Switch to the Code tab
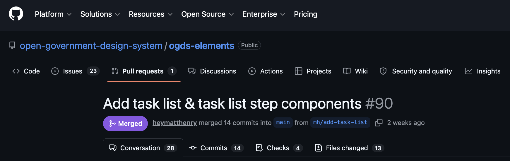The image size is (510, 161). [x=26, y=71]
